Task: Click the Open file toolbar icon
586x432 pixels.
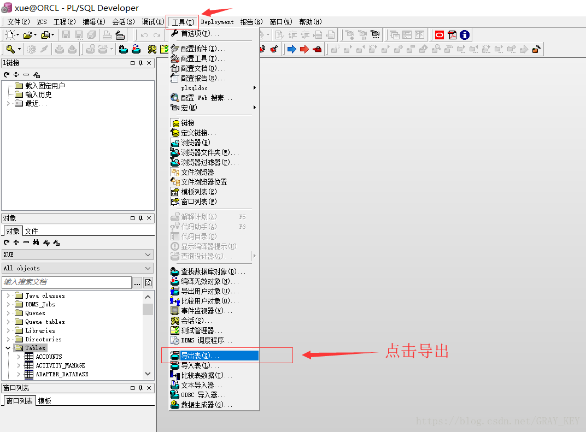Action: point(28,35)
